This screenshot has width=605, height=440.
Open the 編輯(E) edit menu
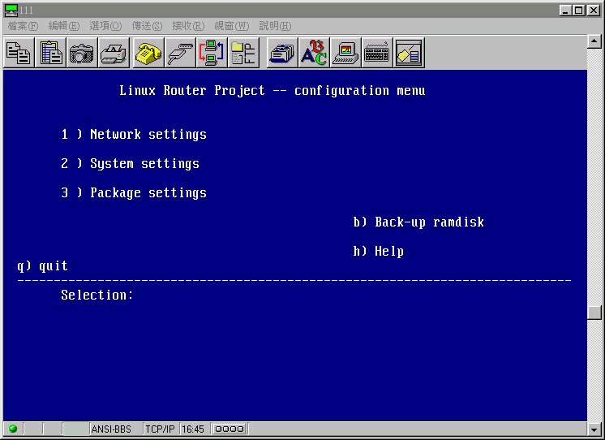point(64,26)
